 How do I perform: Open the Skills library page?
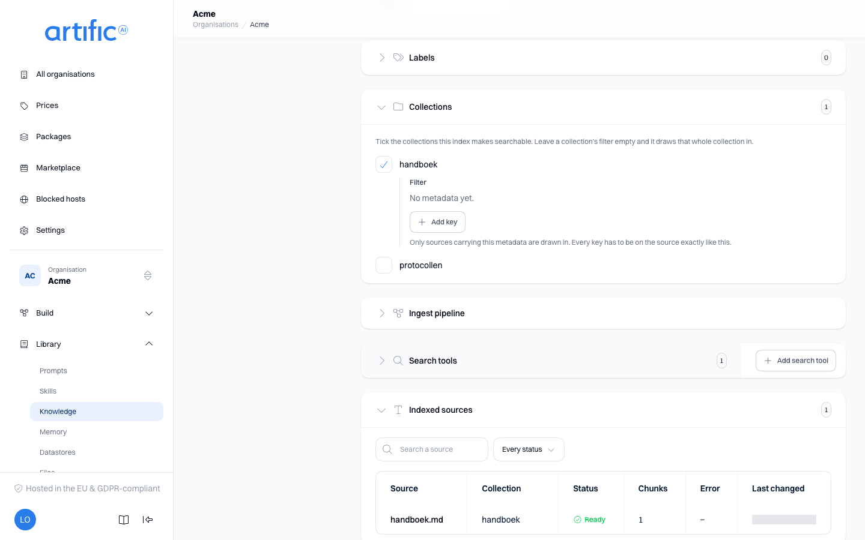pyautogui.click(x=97, y=391)
